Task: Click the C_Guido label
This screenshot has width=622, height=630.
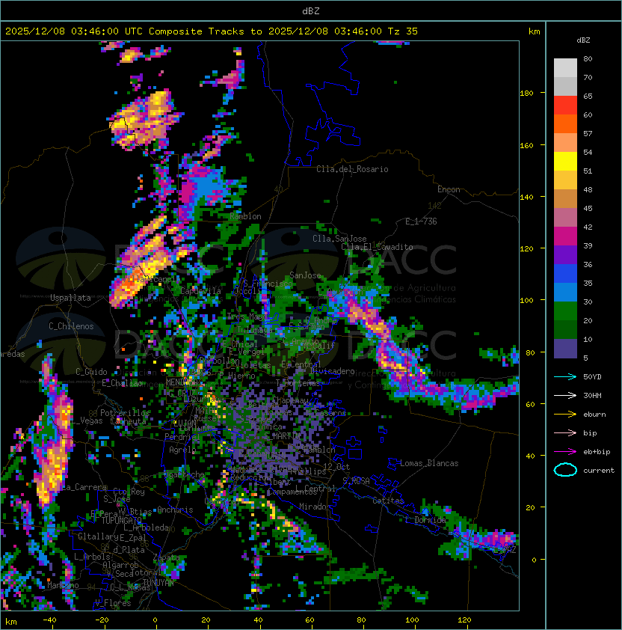Action: click(91, 372)
